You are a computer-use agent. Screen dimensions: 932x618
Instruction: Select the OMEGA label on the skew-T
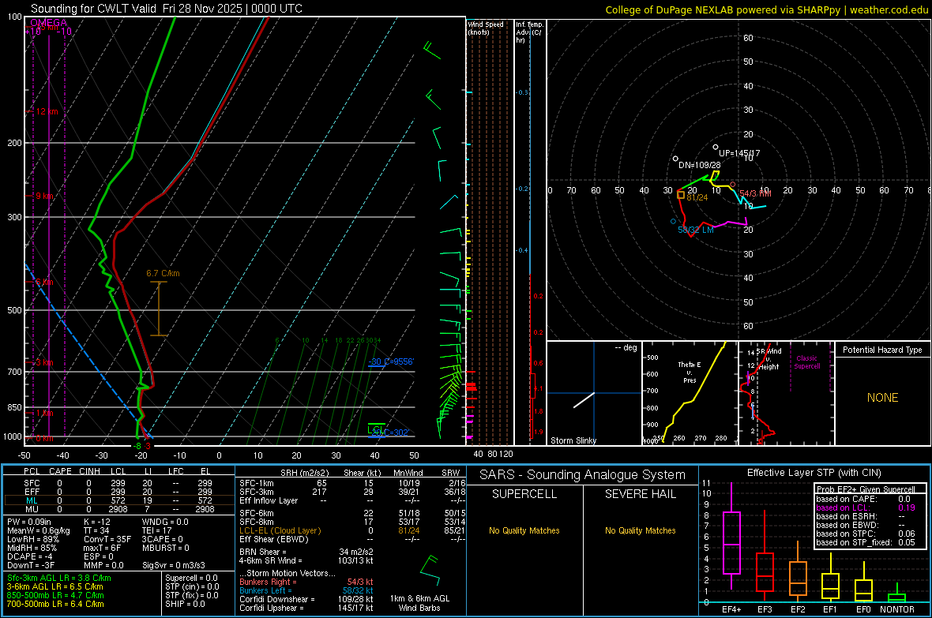[x=48, y=23]
